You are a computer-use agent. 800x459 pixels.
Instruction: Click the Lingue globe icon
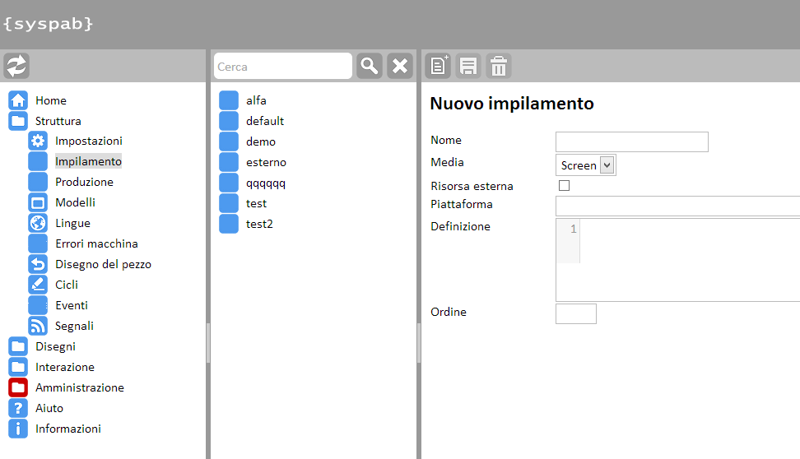[38, 223]
